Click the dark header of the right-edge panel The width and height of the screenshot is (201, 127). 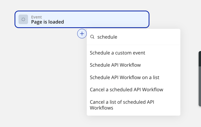(x=200, y=58)
